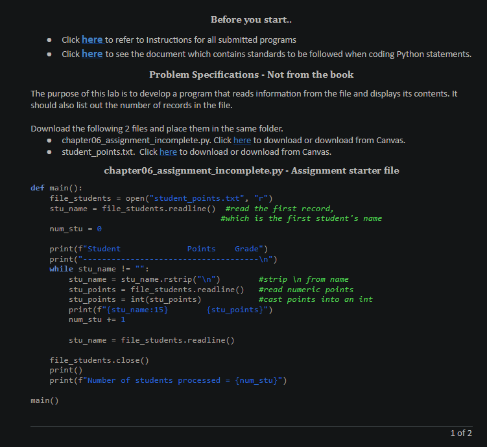This screenshot has height=447, width=487.
Task: Click 'stu_points = int(stu_points)' statement
Action: 135,299
